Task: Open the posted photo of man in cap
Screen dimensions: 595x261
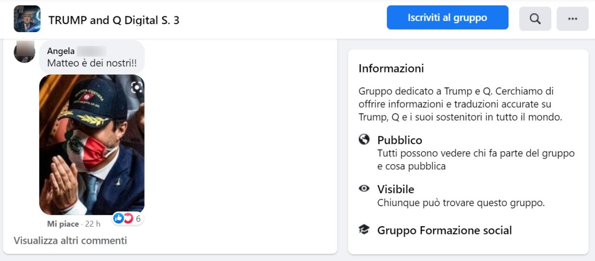Action: coord(92,145)
